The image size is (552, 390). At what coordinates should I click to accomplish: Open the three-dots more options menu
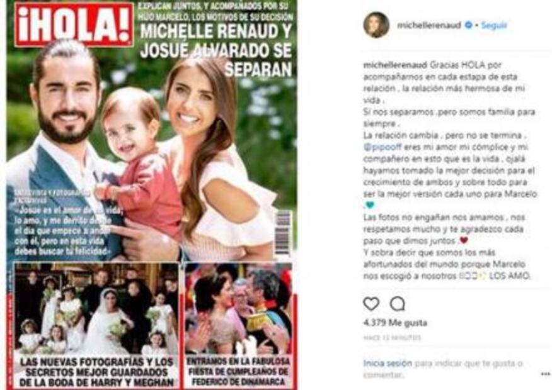545,374
